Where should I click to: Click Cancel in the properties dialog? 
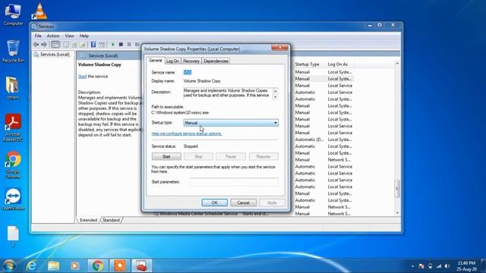tap(243, 202)
